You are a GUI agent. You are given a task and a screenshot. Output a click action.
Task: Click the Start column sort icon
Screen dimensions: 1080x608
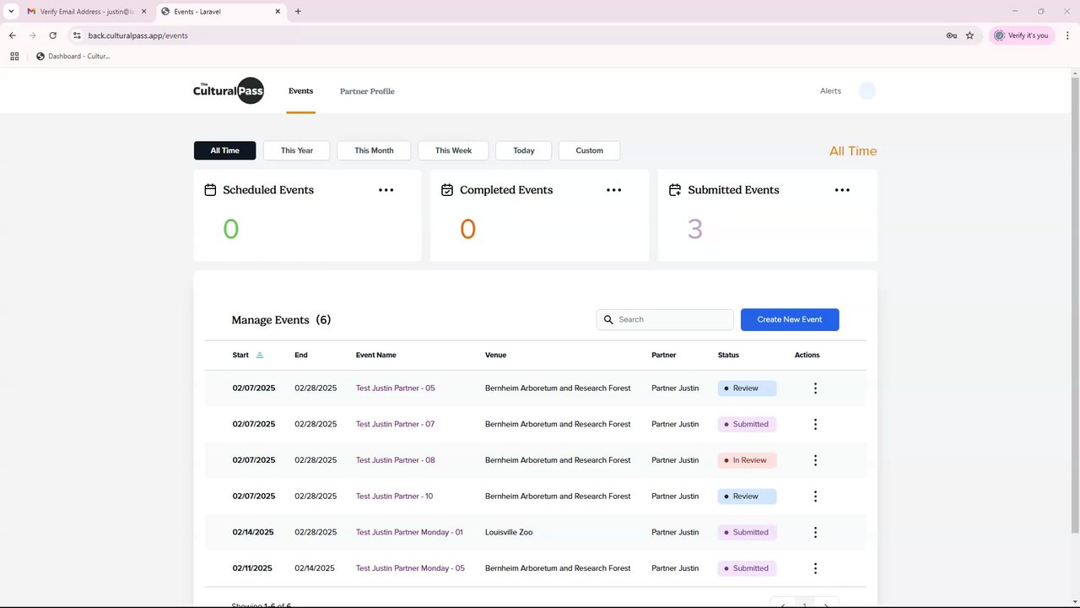[260, 356]
